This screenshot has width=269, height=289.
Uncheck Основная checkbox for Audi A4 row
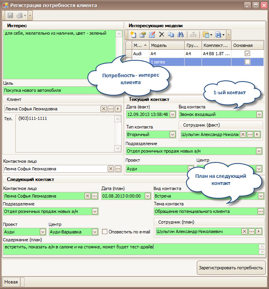247,53
